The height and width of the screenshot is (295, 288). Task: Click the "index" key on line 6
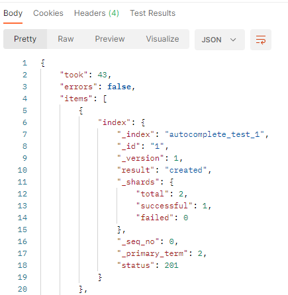[115, 122]
